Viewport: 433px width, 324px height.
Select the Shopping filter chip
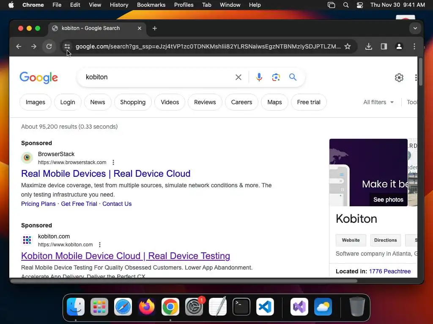click(133, 102)
